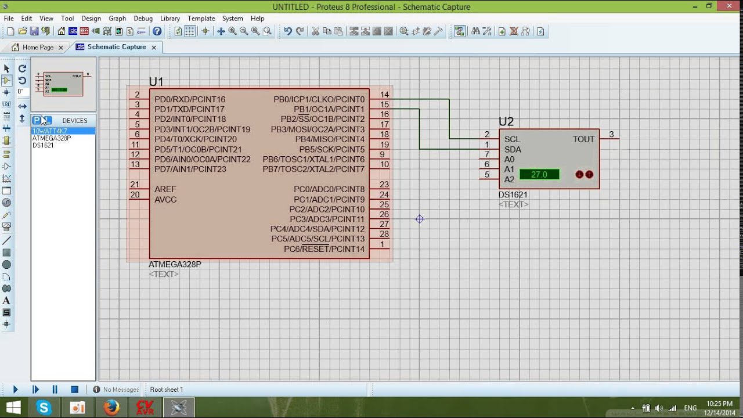Click the copy to clipboard icon

click(x=327, y=31)
